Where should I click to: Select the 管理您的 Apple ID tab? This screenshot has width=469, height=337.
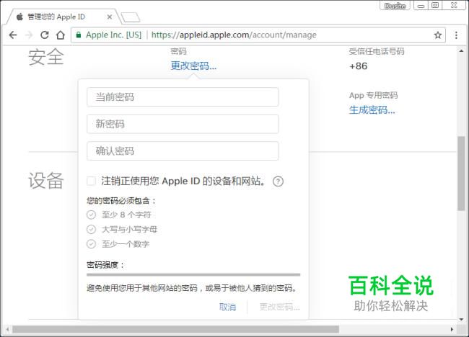(x=60, y=17)
